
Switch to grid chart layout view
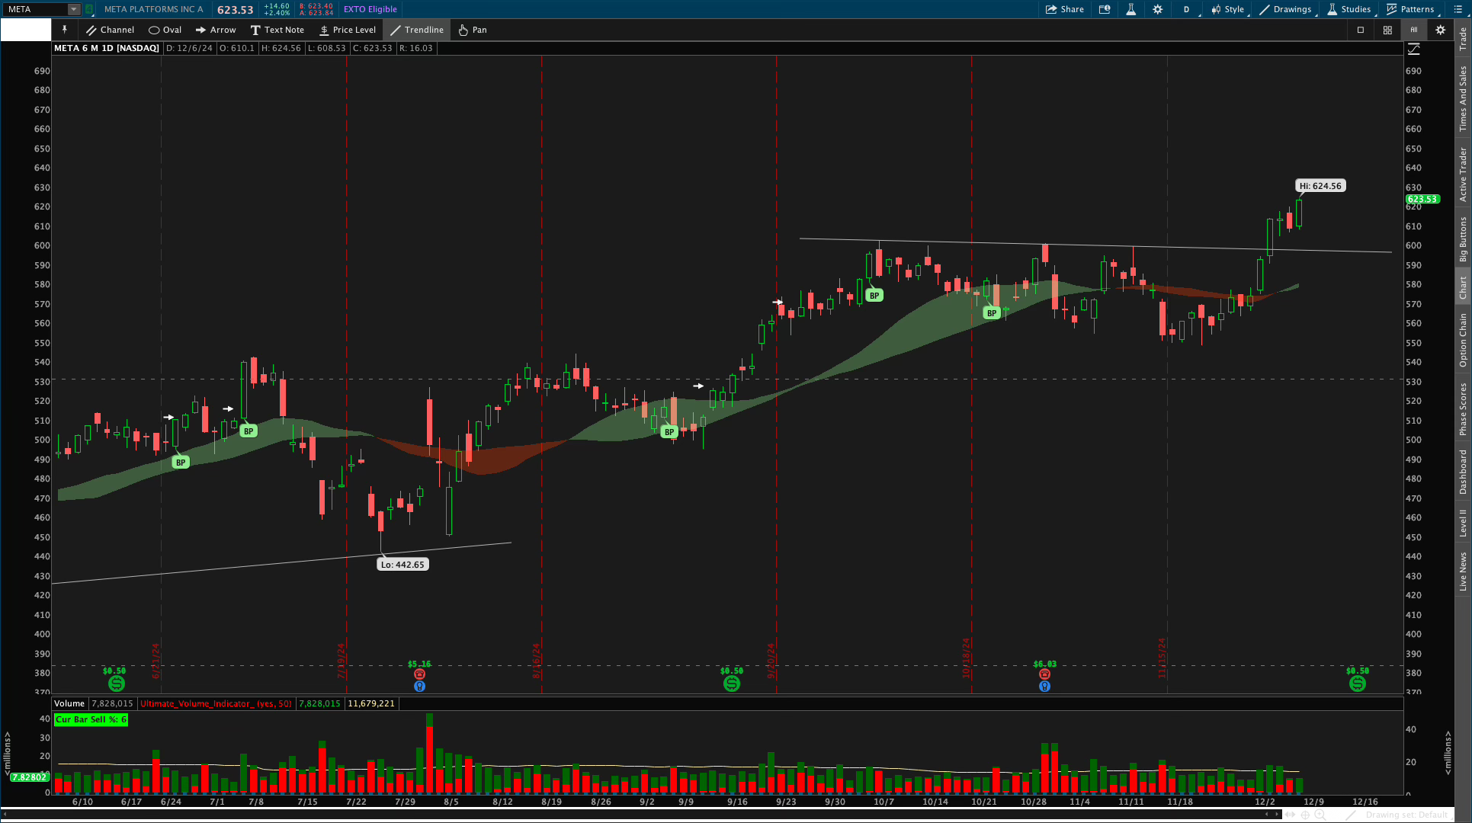[1387, 30]
